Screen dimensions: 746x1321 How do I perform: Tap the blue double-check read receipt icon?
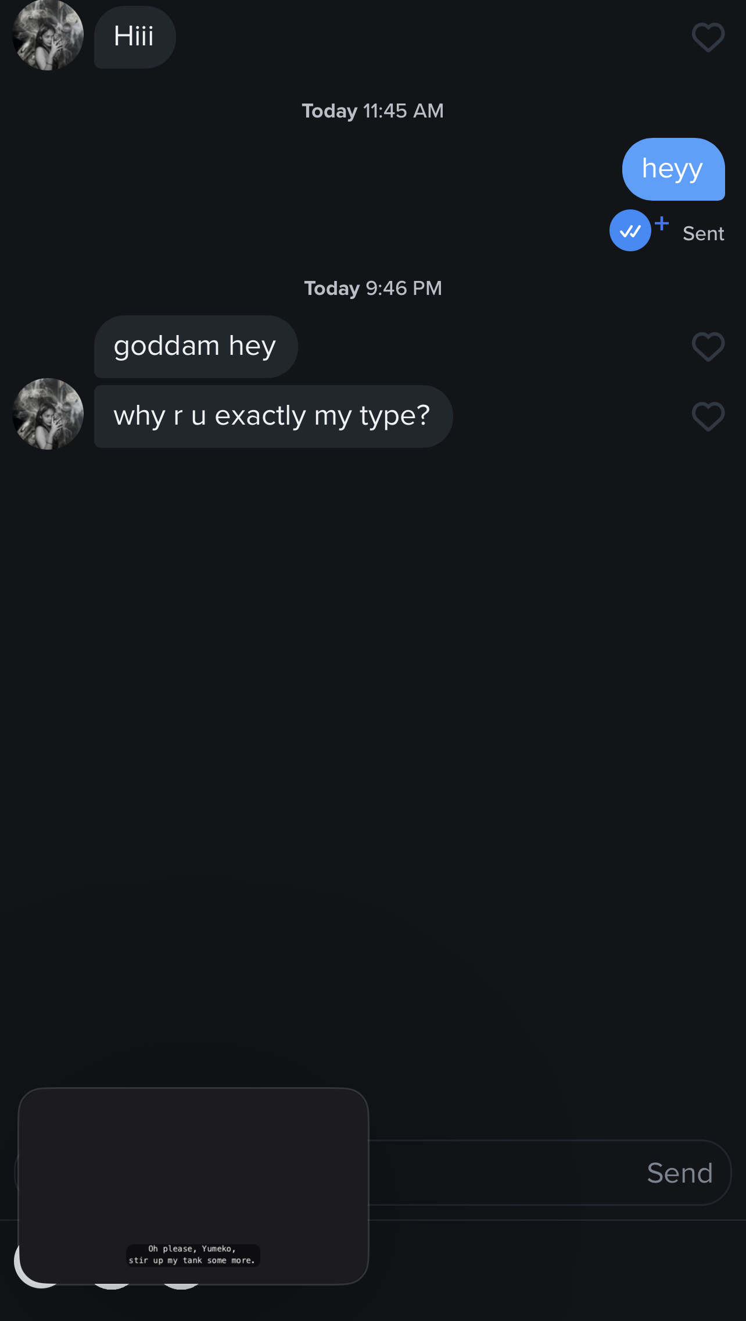630,230
